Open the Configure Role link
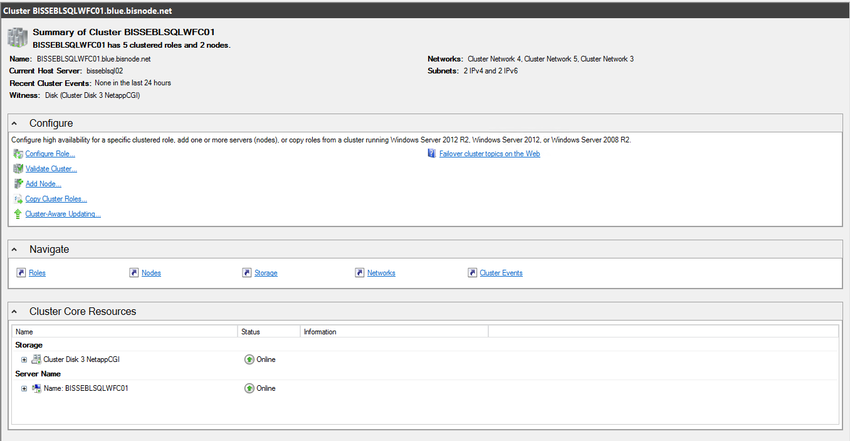850x441 pixels. (50, 154)
